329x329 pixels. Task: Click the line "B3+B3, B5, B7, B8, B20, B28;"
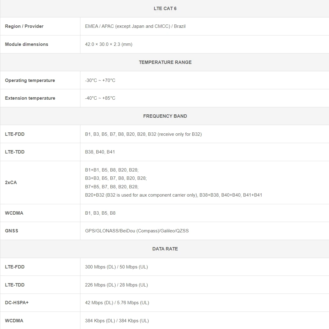[116, 178]
